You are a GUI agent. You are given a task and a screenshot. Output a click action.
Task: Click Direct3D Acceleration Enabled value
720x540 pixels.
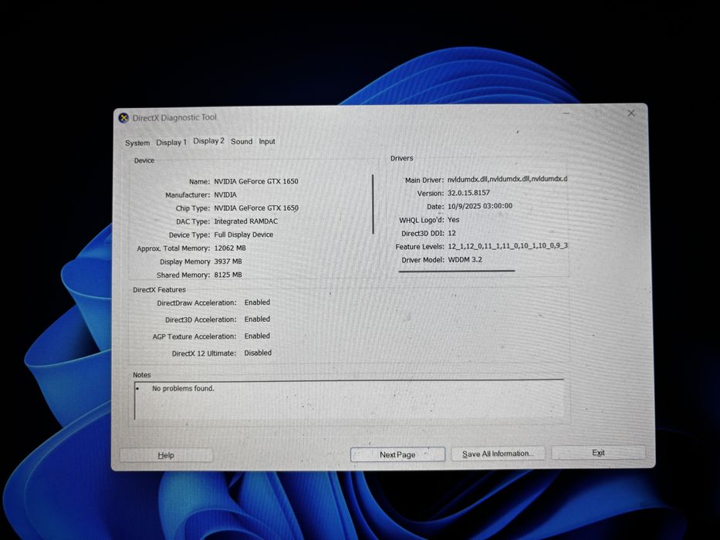coord(257,319)
